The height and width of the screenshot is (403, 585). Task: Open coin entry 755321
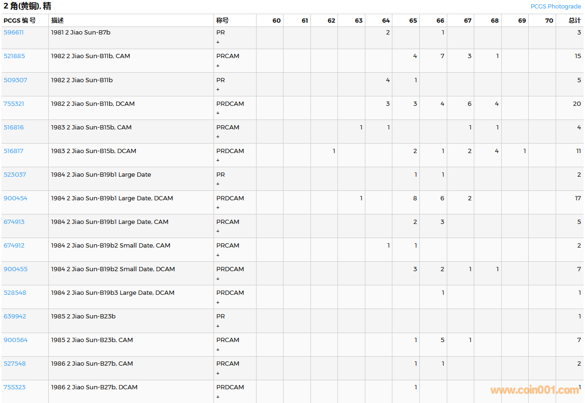pos(14,104)
